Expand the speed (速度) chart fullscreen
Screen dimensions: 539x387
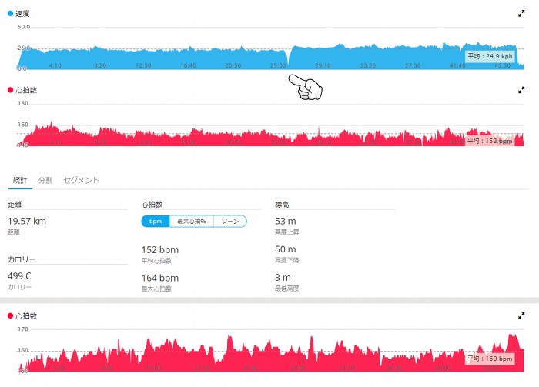tap(521, 14)
